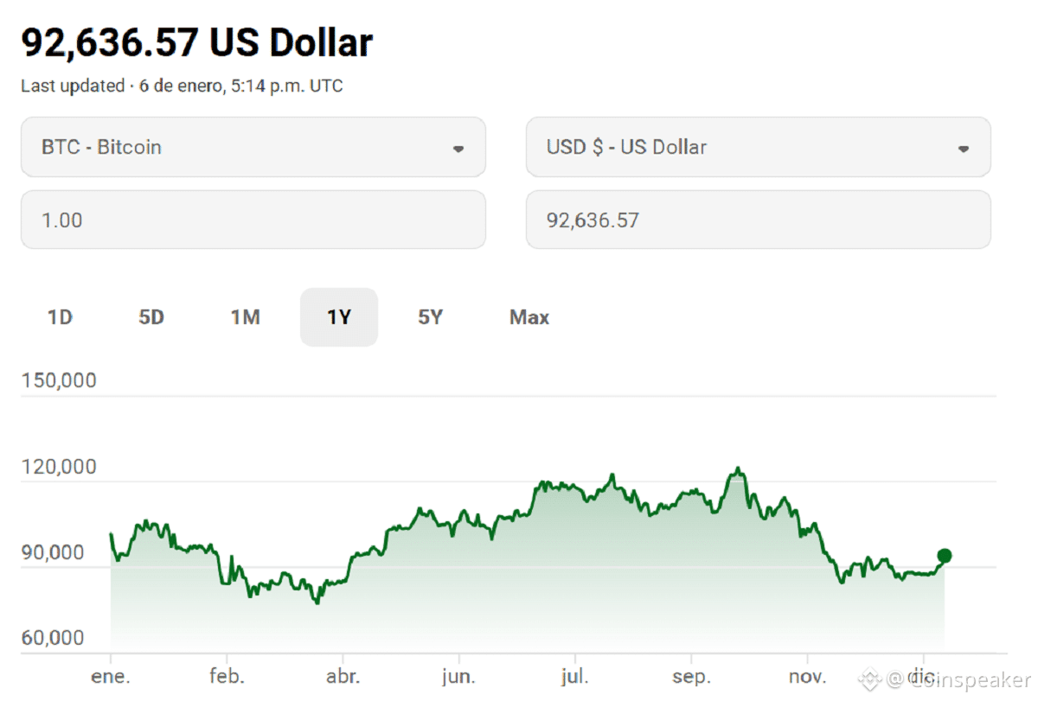Show the 5Y price history
This screenshot has height=701, width=1038.
pyautogui.click(x=430, y=317)
